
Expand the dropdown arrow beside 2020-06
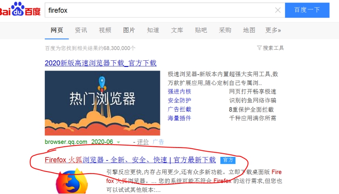click(118, 142)
